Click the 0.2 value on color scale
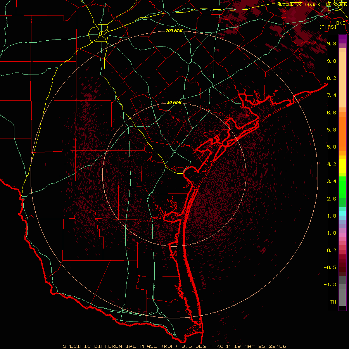 [332, 251]
